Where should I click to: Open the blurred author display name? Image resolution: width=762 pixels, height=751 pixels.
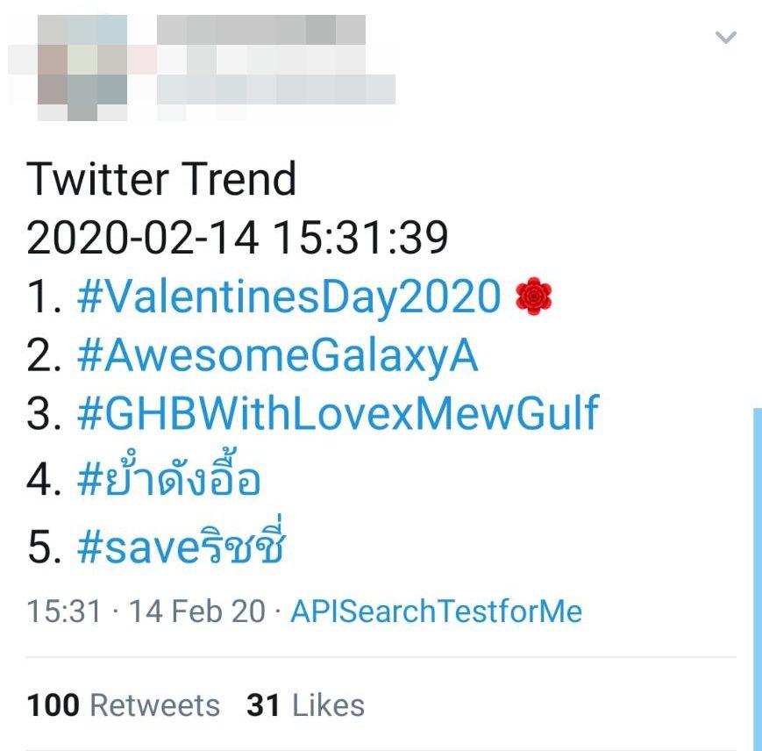260,30
